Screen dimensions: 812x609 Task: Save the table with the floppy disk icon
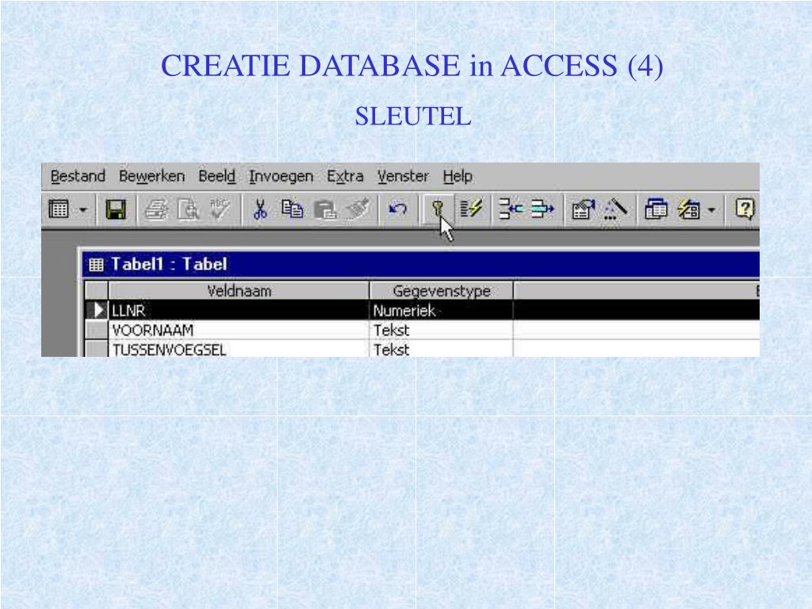pyautogui.click(x=116, y=209)
